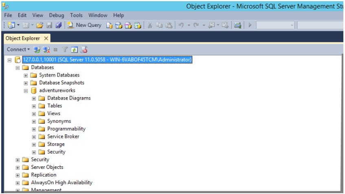Viewport: 345px width, 194px height.
Task: Expand the Programmability folder
Action: click(34, 129)
